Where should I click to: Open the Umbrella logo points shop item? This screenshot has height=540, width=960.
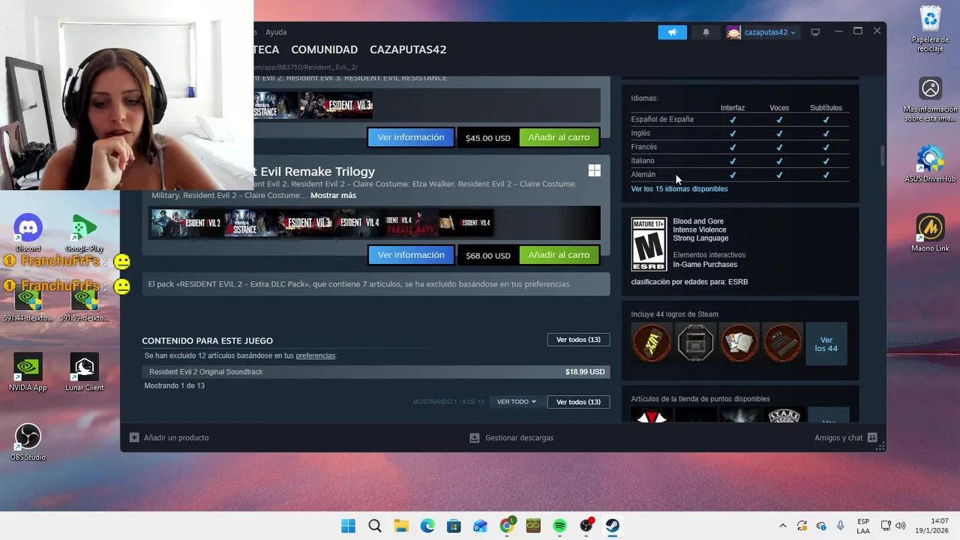click(652, 415)
